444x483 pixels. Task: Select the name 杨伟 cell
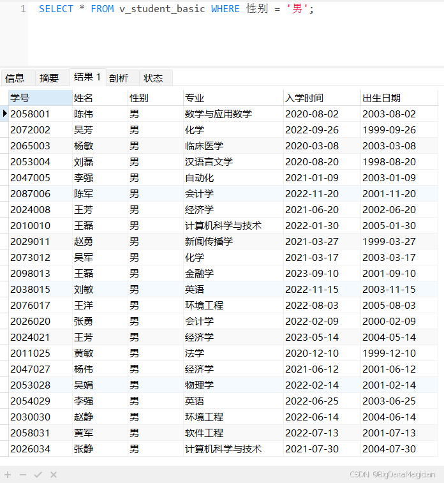(100, 369)
